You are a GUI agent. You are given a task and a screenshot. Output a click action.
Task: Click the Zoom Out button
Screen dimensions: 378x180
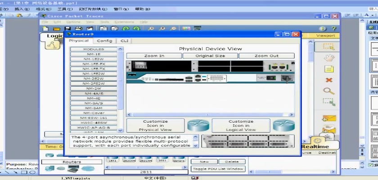point(266,56)
